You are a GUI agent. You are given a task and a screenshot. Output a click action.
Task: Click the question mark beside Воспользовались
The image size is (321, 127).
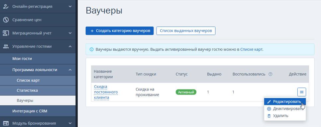pyautogui.click(x=270, y=74)
